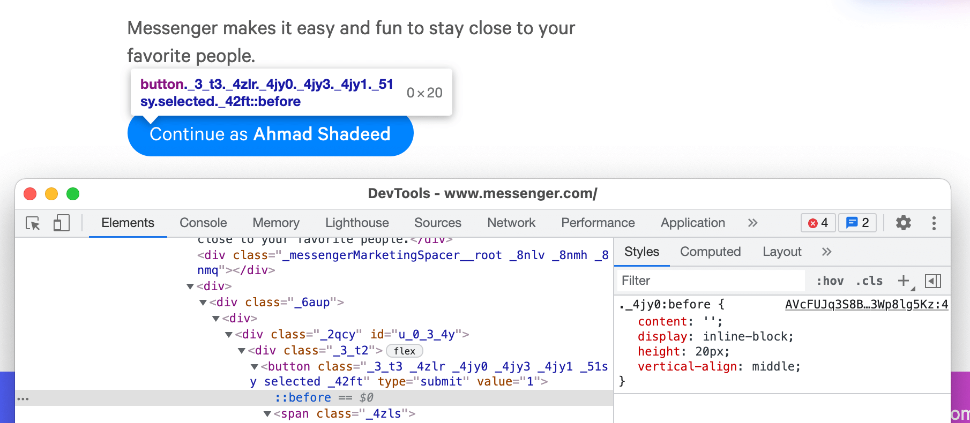Click the styles Filter input field
970x423 pixels.
(x=710, y=281)
